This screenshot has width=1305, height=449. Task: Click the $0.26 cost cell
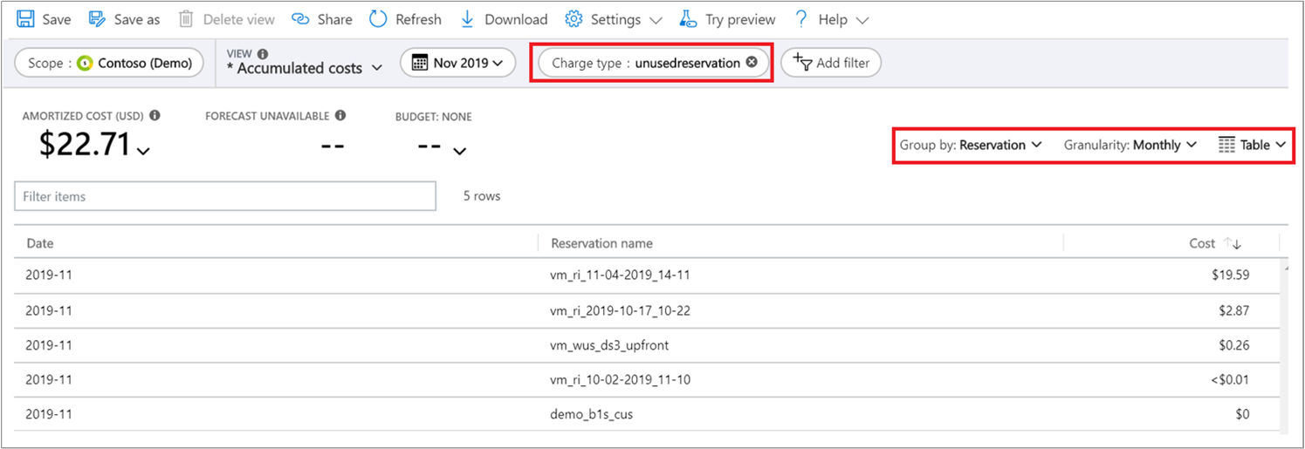pos(1233,344)
